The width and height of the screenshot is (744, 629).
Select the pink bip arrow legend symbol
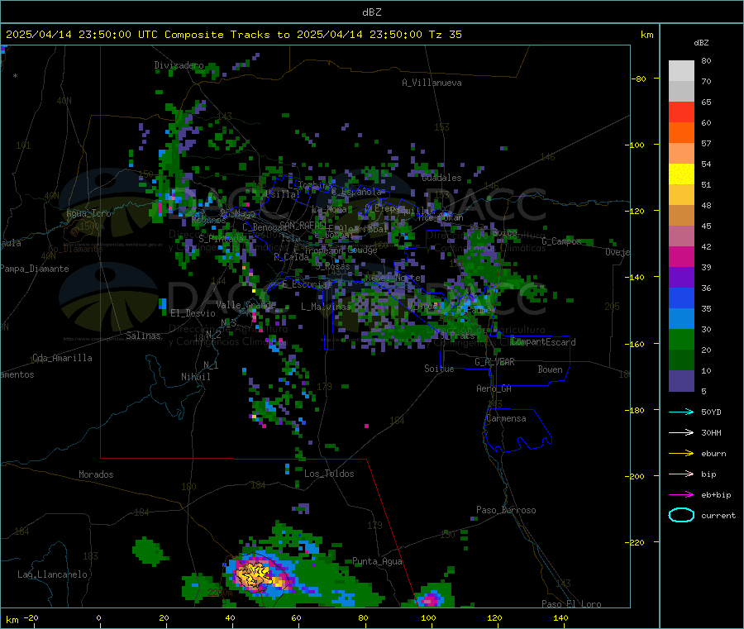click(x=681, y=474)
